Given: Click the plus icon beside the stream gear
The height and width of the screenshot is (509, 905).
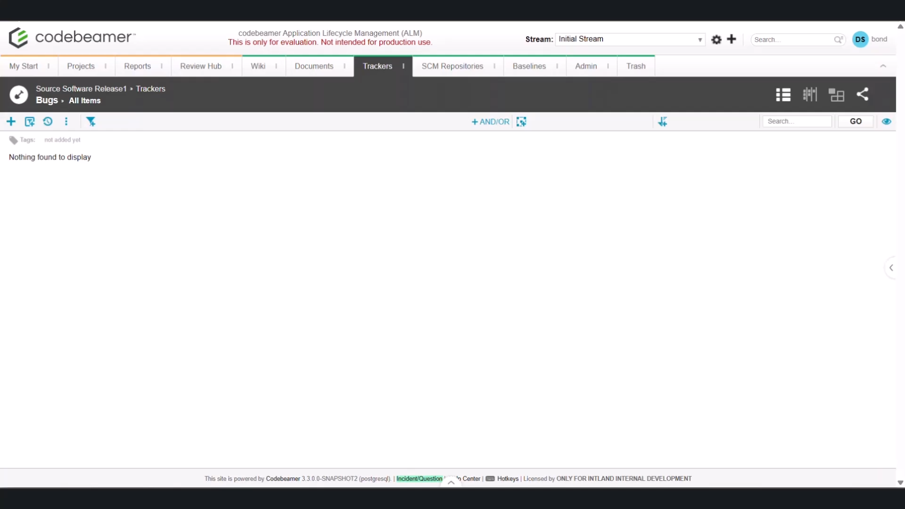Looking at the screenshot, I should (x=732, y=39).
